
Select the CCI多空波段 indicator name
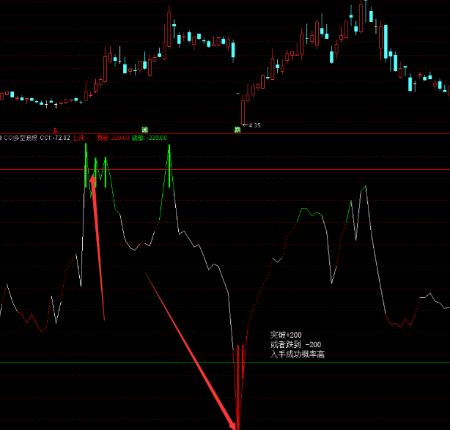coord(21,138)
